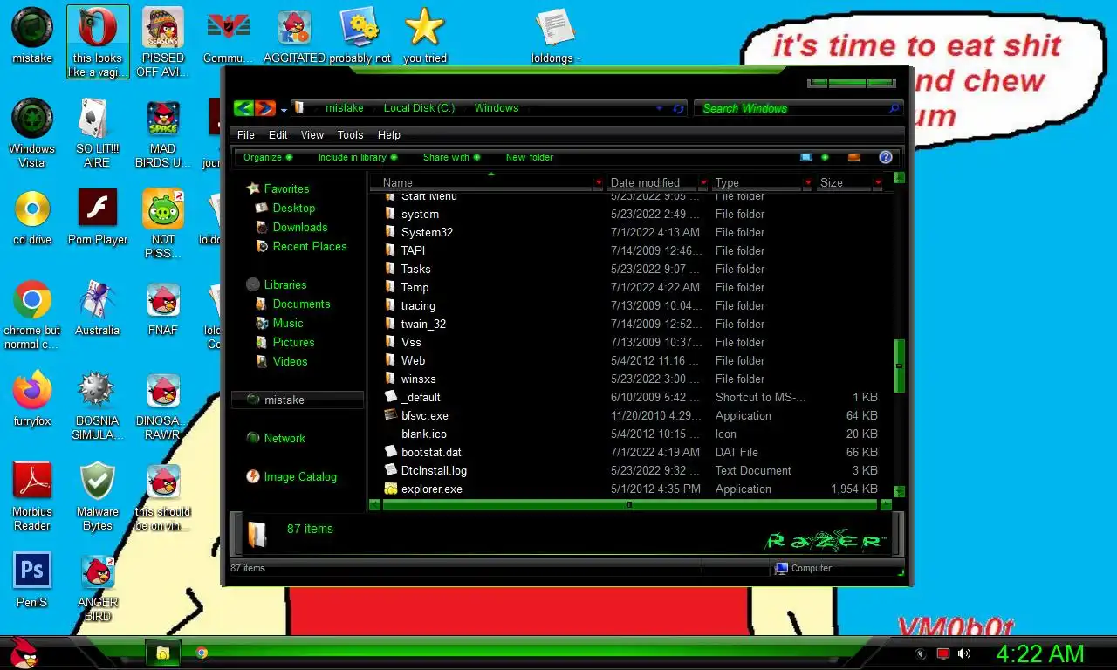Open the Organize dropdown
Screen dimensions: 1117x670
click(268, 157)
